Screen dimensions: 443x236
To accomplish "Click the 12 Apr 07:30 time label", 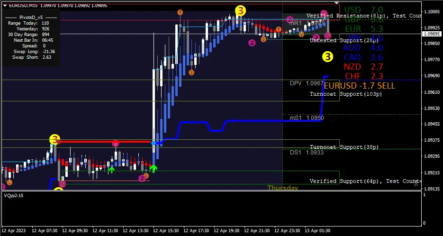I will pos(45,231).
